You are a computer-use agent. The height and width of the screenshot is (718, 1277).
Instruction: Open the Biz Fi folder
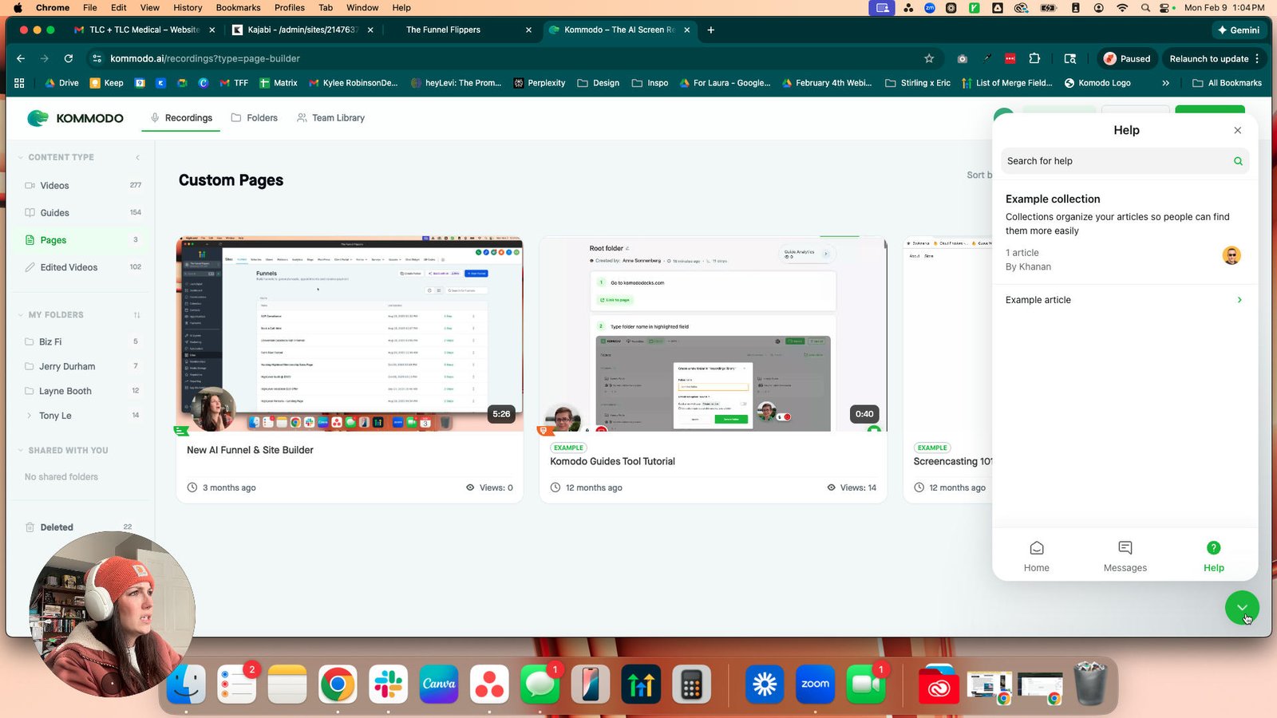click(82, 341)
